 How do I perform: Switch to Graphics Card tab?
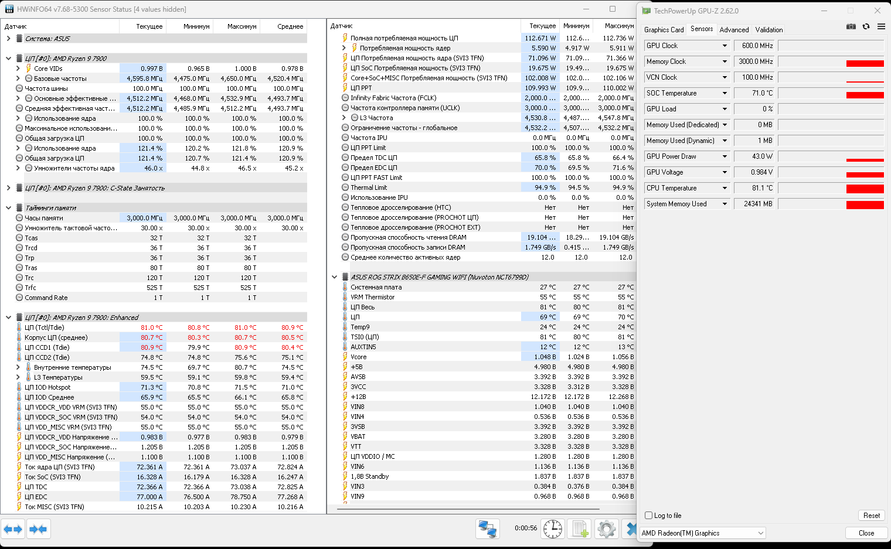click(x=664, y=30)
